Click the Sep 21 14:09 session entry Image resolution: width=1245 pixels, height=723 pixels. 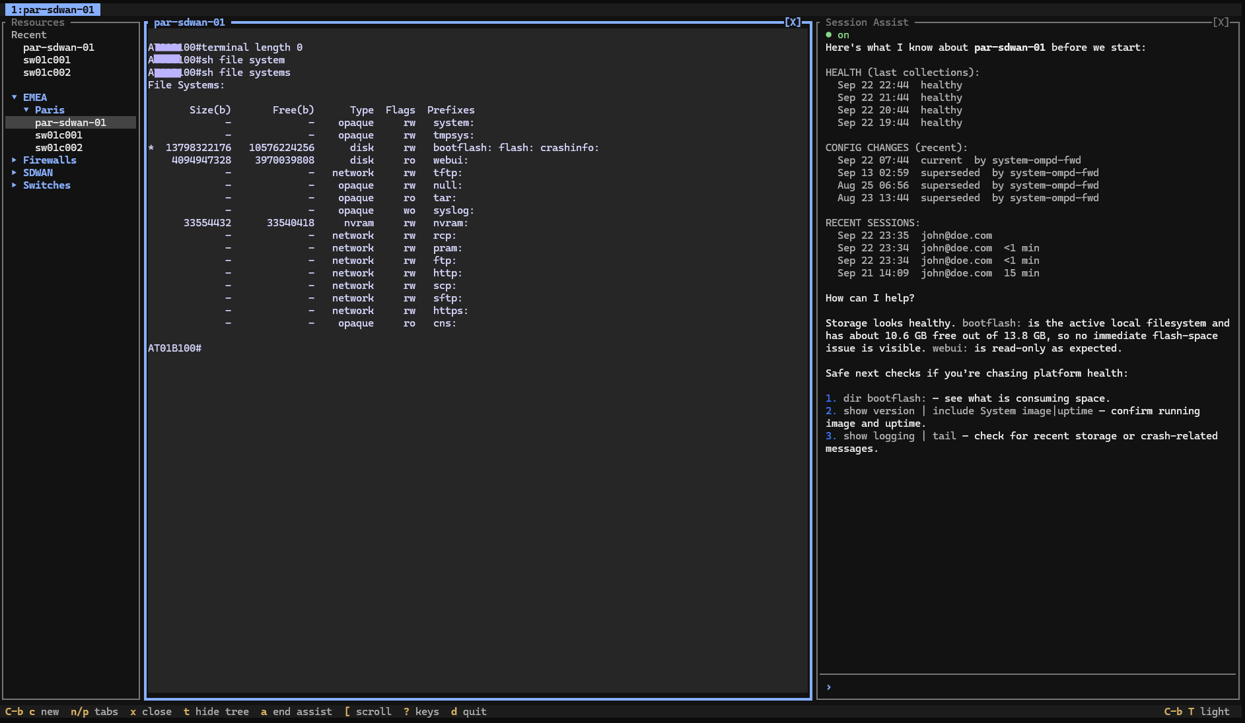938,272
